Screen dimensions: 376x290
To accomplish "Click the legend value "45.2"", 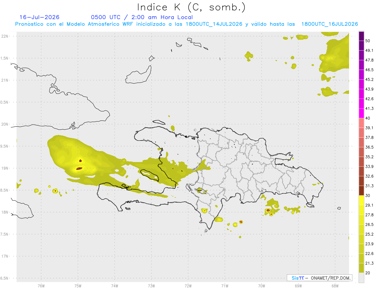I will pos(370,79).
